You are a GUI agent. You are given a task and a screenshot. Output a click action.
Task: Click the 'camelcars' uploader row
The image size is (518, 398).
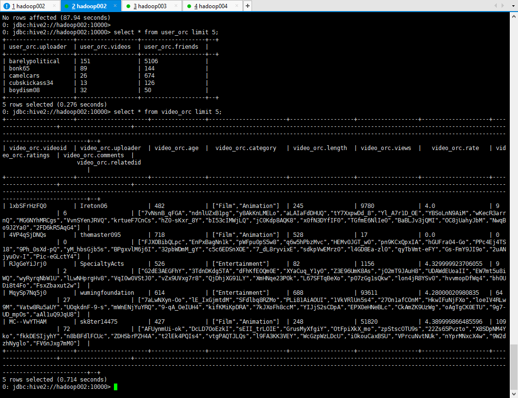pos(24,76)
